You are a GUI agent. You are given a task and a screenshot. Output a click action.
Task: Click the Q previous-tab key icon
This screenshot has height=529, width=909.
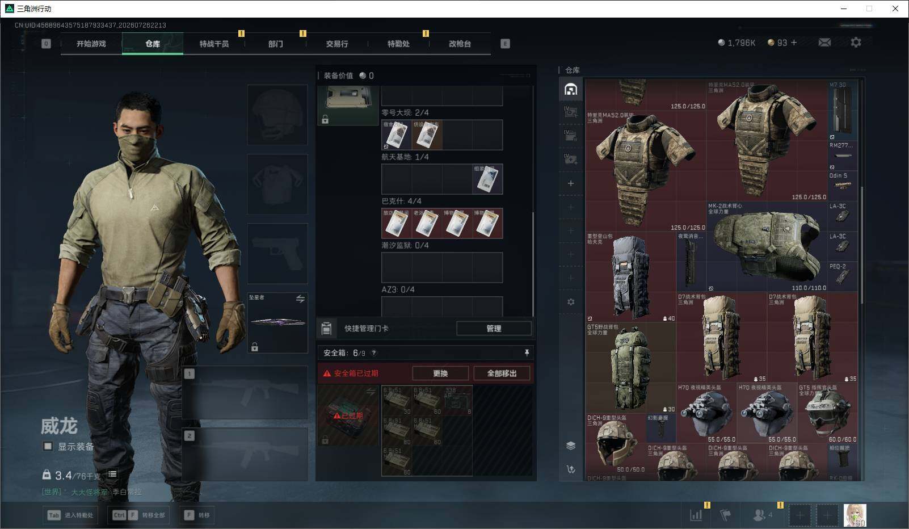click(47, 44)
